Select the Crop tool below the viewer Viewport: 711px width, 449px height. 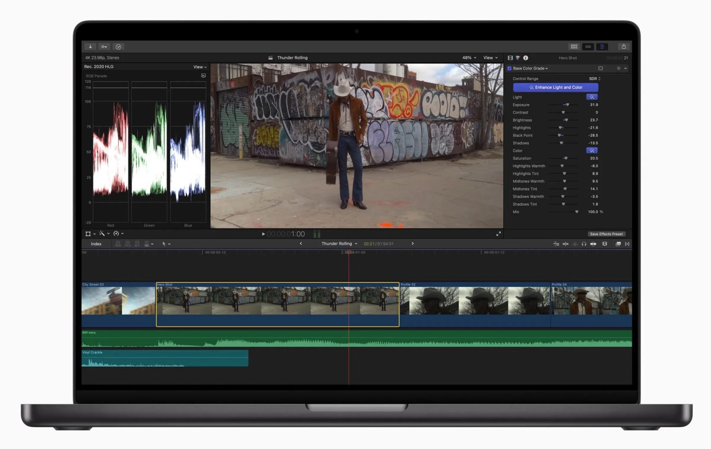pyautogui.click(x=88, y=234)
